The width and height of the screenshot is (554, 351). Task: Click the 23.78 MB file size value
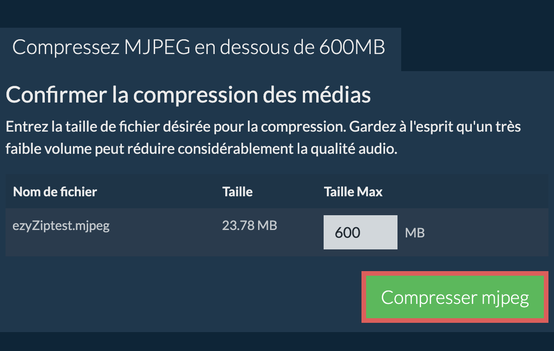click(x=249, y=226)
